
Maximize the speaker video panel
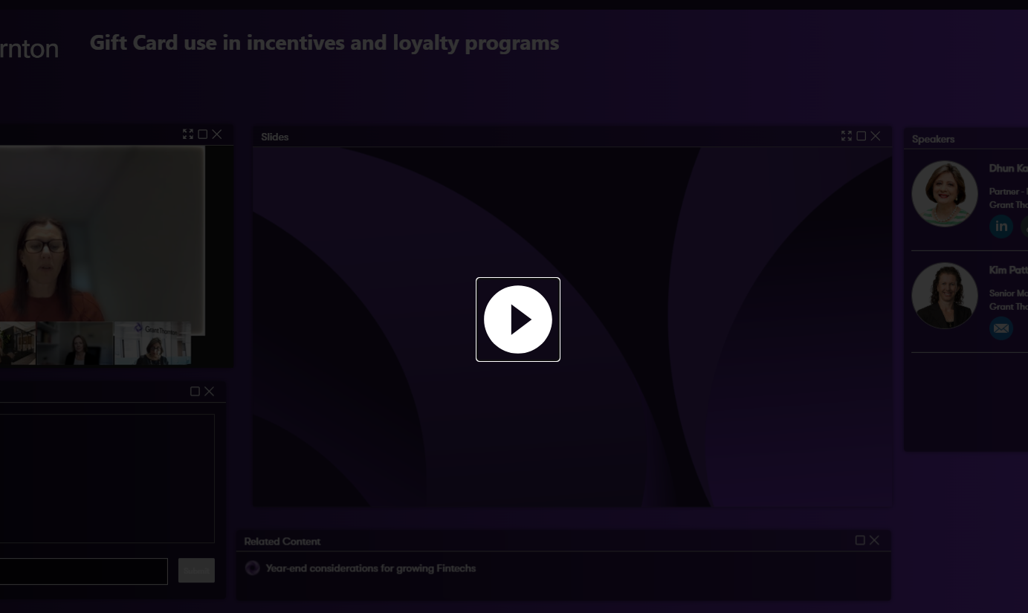click(x=202, y=134)
